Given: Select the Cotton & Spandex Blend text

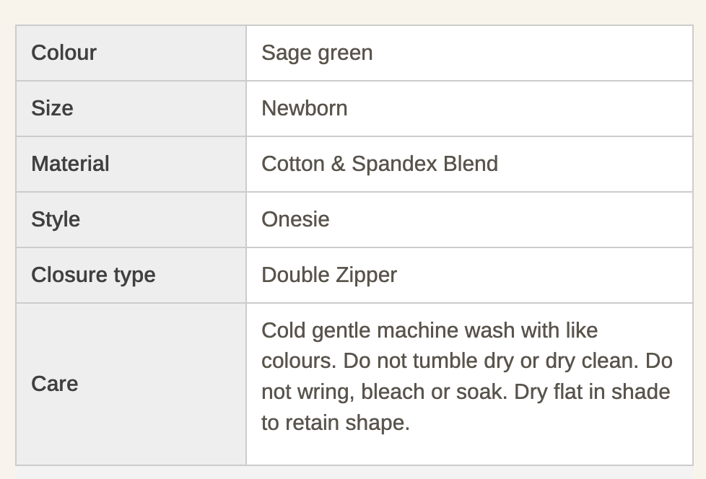Looking at the screenshot, I should [x=379, y=164].
